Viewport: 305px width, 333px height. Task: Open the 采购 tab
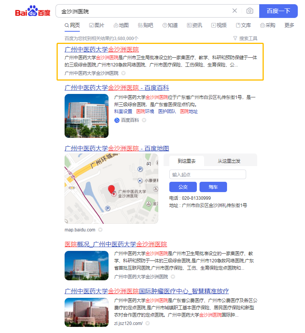coord(268,25)
